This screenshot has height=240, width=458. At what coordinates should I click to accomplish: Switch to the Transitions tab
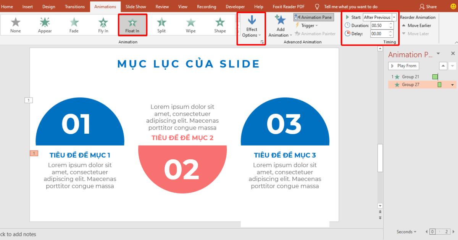click(74, 6)
